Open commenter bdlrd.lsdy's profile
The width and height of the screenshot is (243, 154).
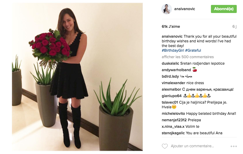click(x=170, y=76)
